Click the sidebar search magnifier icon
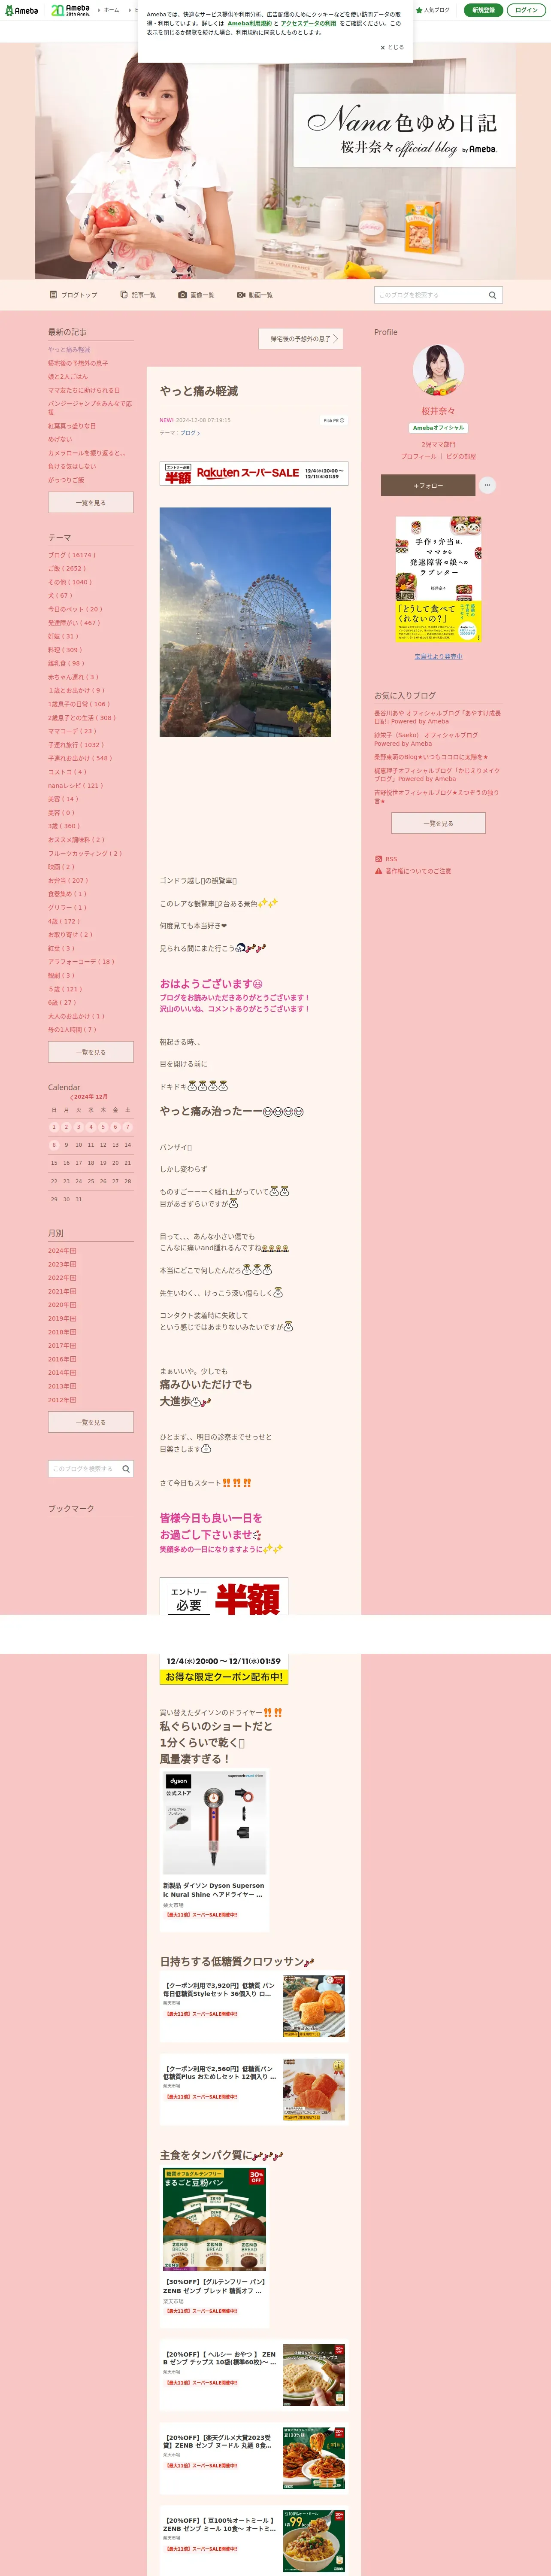Image resolution: width=551 pixels, height=2576 pixels. (126, 1469)
